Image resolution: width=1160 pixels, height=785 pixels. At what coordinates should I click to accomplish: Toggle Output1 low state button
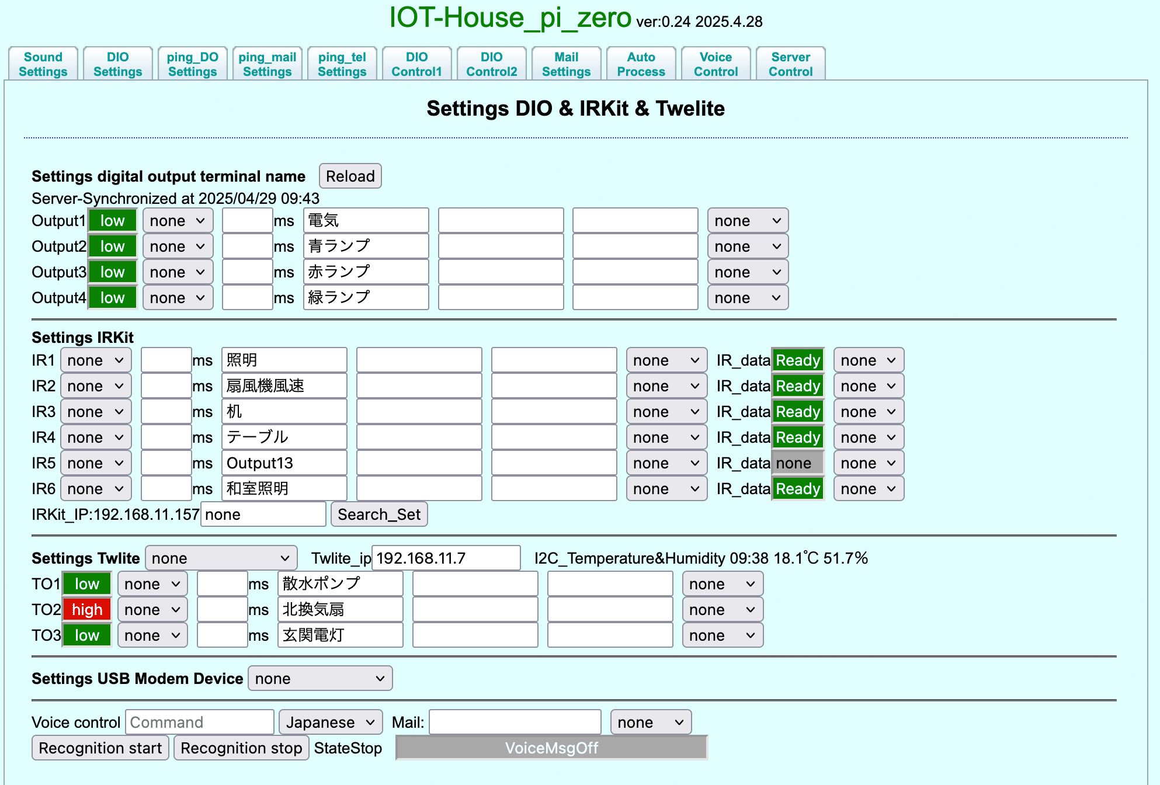(x=112, y=221)
